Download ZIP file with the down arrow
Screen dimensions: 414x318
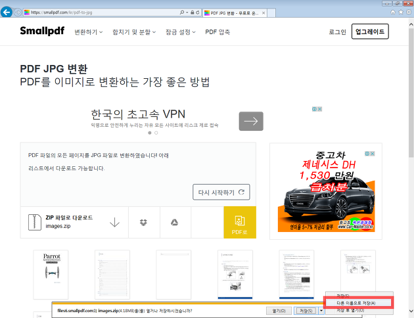pyautogui.click(x=114, y=222)
